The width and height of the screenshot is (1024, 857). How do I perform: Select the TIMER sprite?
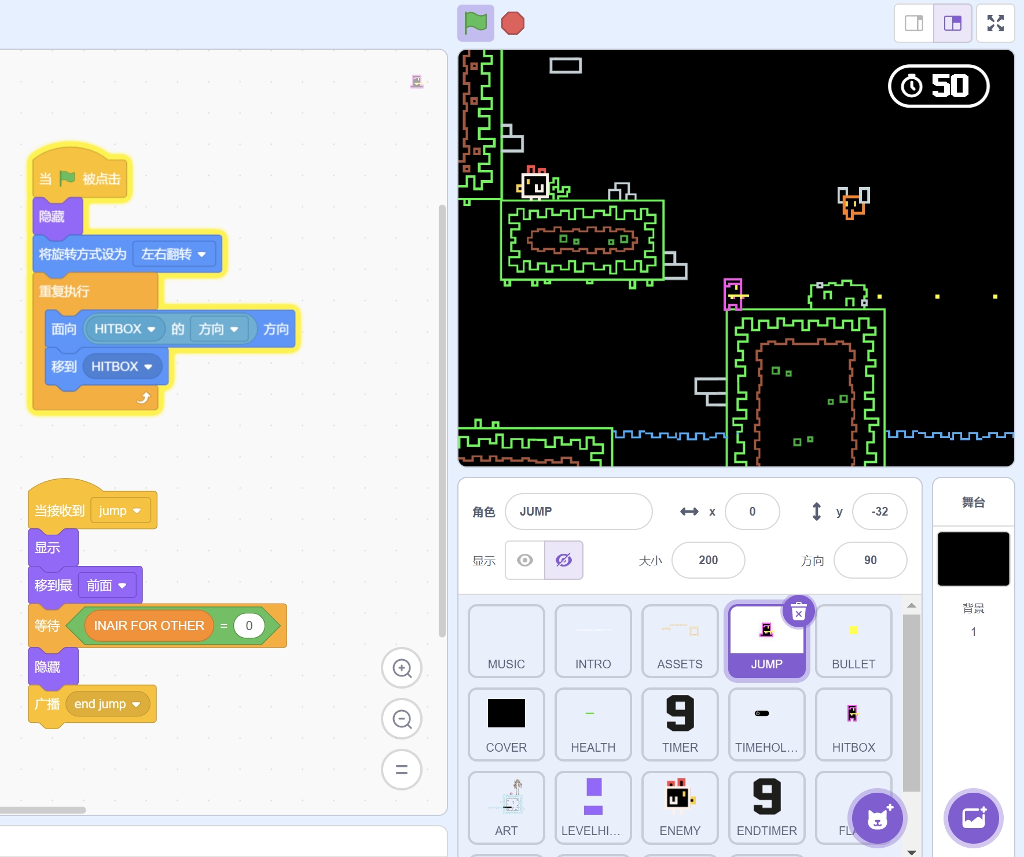click(x=680, y=724)
